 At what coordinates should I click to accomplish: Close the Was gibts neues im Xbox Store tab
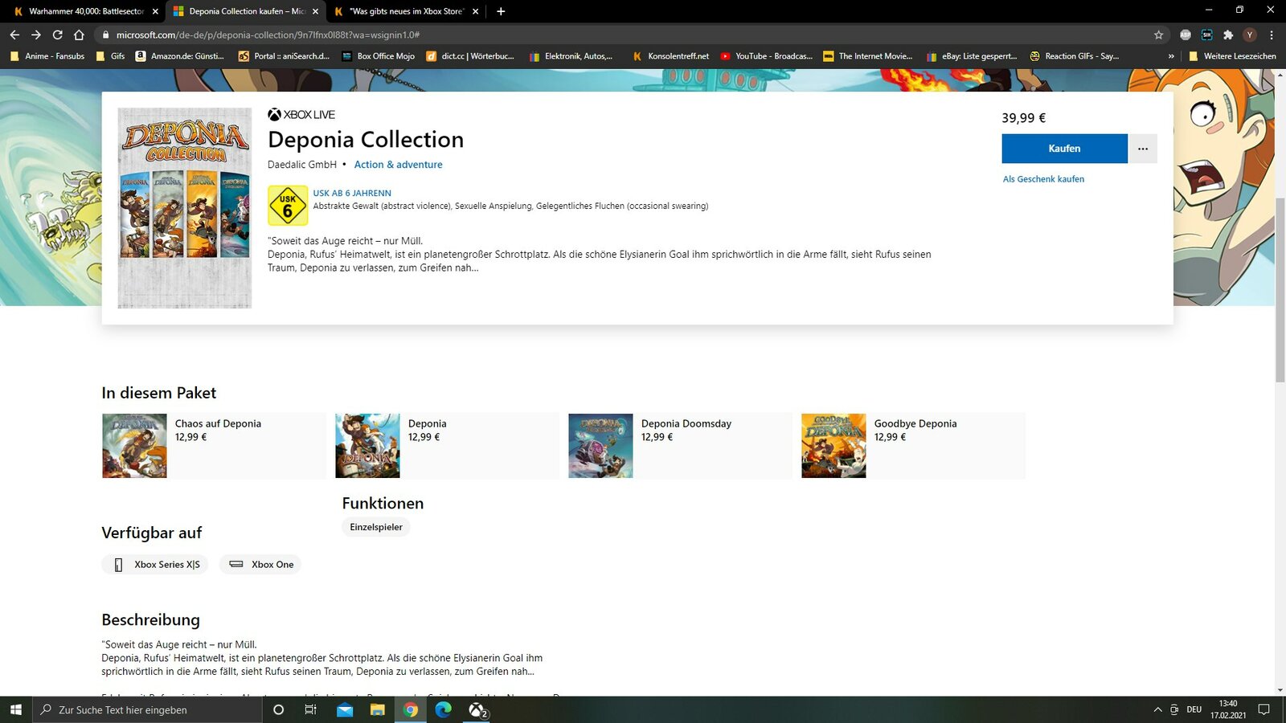click(475, 11)
